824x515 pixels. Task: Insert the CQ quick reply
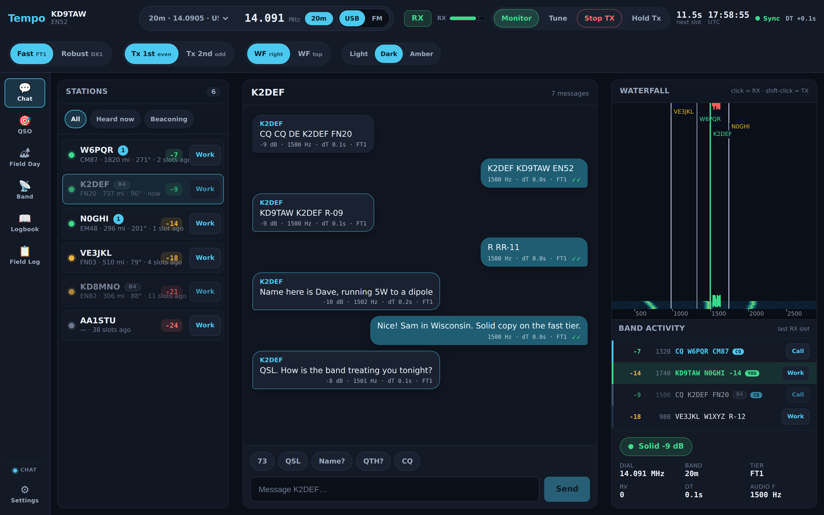pyautogui.click(x=407, y=461)
